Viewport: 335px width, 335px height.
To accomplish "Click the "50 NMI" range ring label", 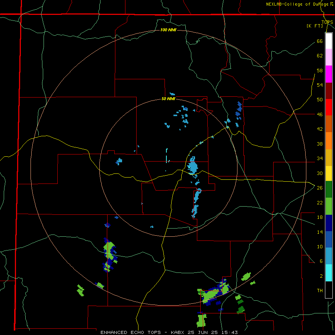I will pos(168,99).
